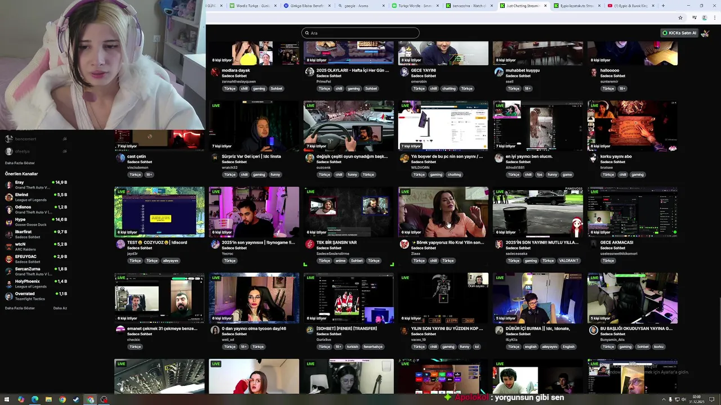Switch to the 'google - Arama' tab
Viewport: 721px width, 405px height.
click(x=362, y=6)
